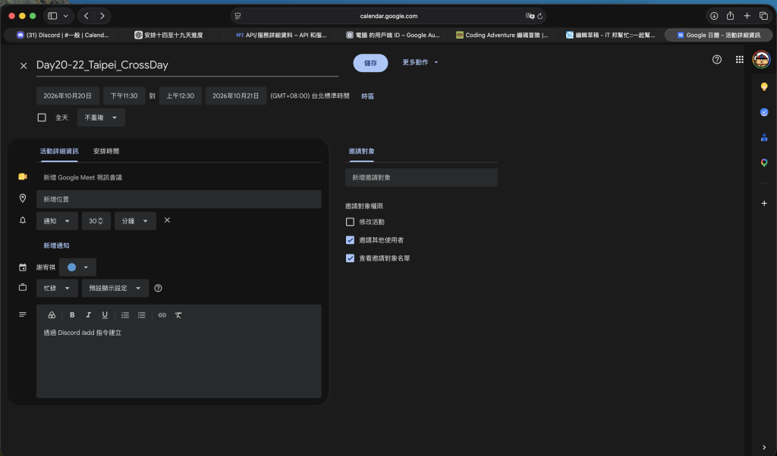Open end date 2026年10月21日 picker
Image resolution: width=777 pixels, height=456 pixels.
point(236,96)
